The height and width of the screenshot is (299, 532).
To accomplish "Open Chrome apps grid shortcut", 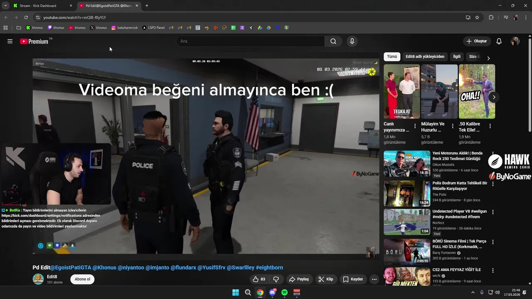I will 5,28.
